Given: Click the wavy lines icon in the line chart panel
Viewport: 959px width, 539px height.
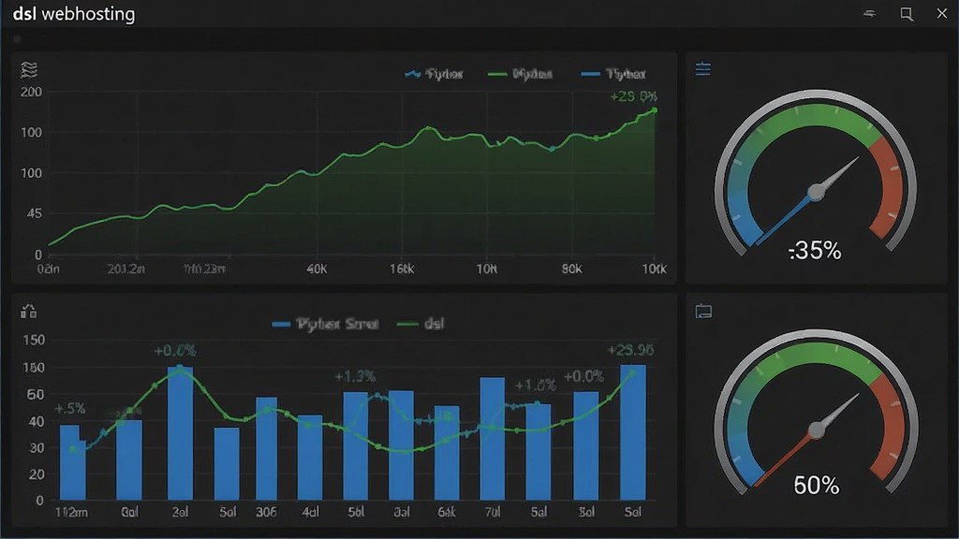Looking at the screenshot, I should point(29,69).
